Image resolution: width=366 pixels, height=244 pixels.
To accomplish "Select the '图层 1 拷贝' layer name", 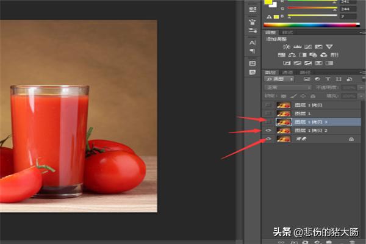I will (306, 105).
